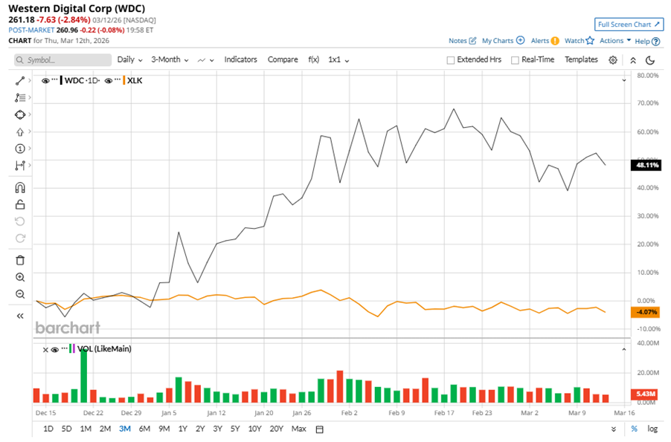Click the Full Screen Chart button
Viewport: 671px width, 442px height.
point(629,25)
